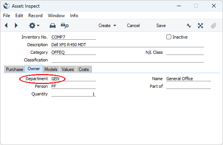This screenshot has width=223, height=145.
Task: Switch to the Values tab
Action: pyautogui.click(x=68, y=69)
